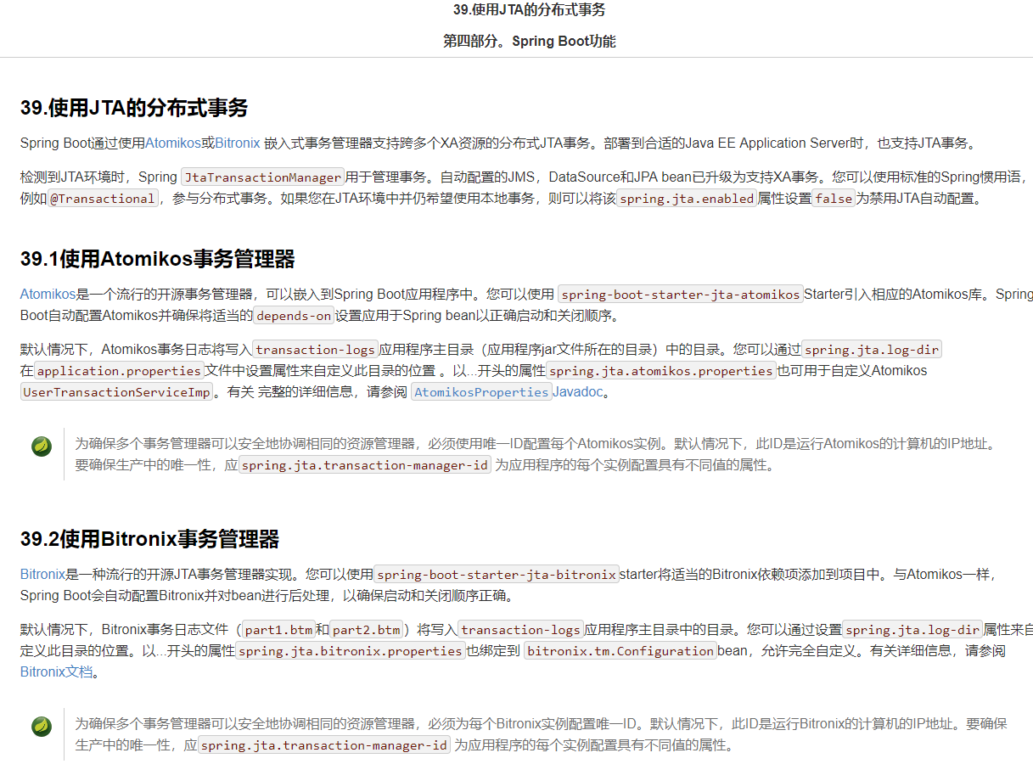The width and height of the screenshot is (1033, 764).
Task: Select spring.jta.atomikos.properties code text
Action: (661, 371)
